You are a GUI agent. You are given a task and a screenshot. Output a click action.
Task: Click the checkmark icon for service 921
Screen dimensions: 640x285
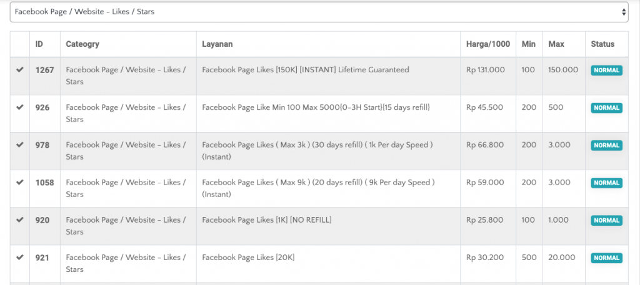click(x=20, y=257)
